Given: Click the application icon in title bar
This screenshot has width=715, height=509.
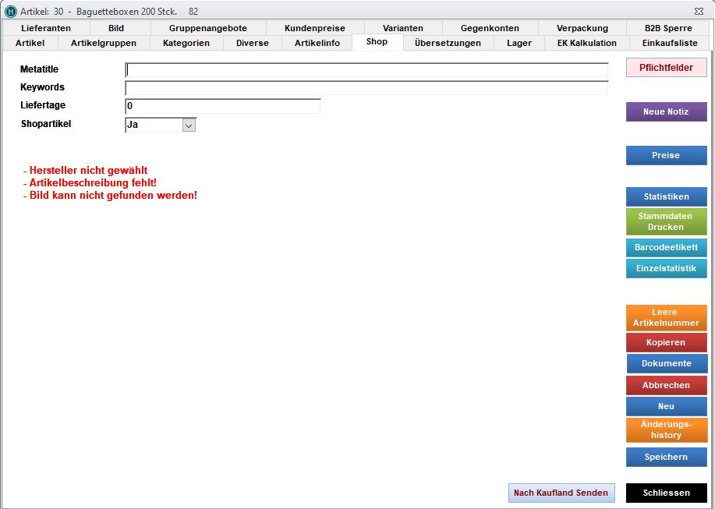Looking at the screenshot, I should [10, 11].
